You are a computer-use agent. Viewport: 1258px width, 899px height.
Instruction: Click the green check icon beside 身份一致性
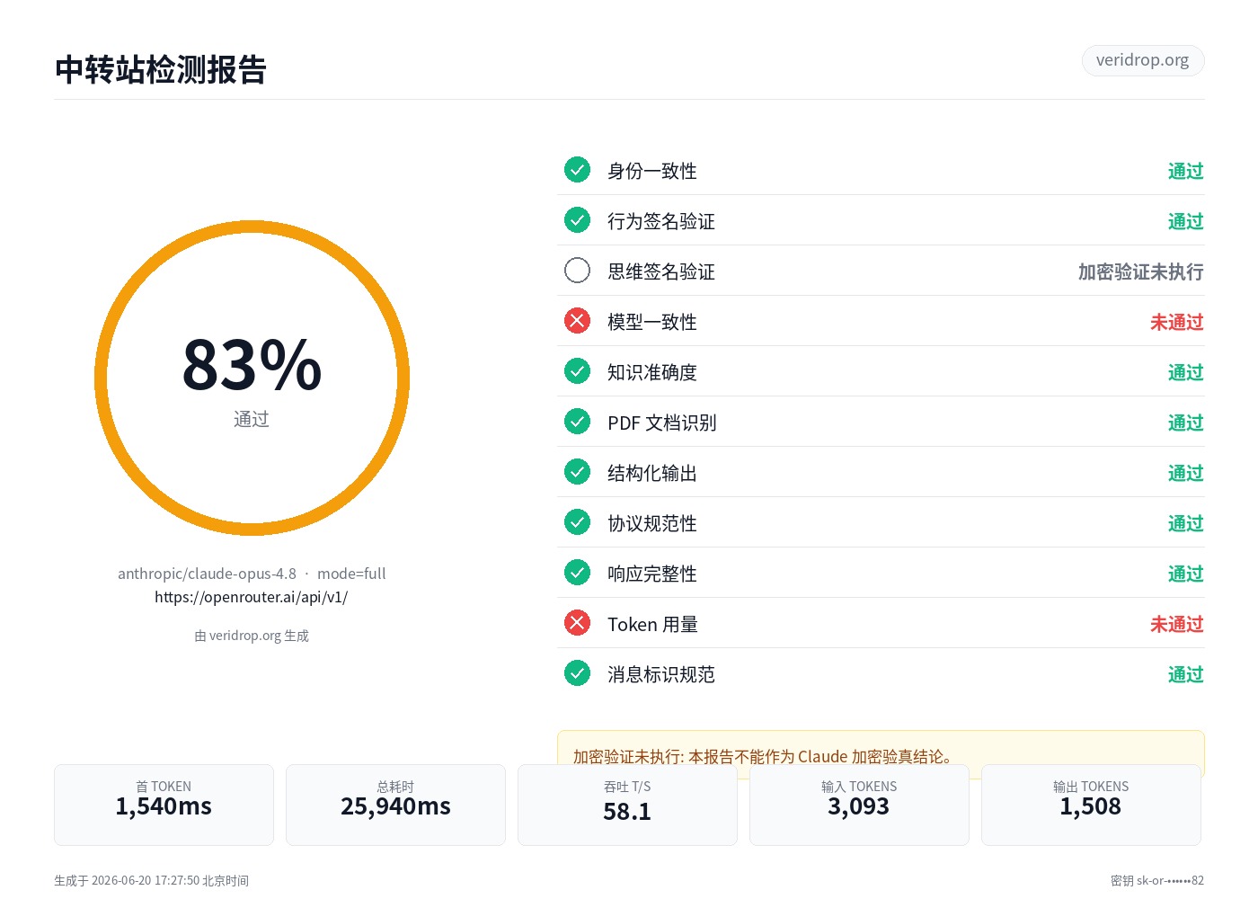(x=577, y=170)
